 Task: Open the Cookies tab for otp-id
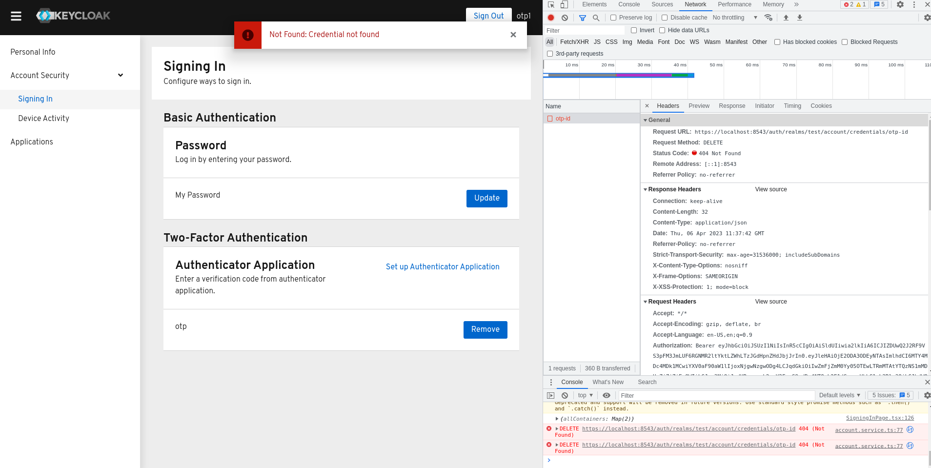pyautogui.click(x=821, y=106)
